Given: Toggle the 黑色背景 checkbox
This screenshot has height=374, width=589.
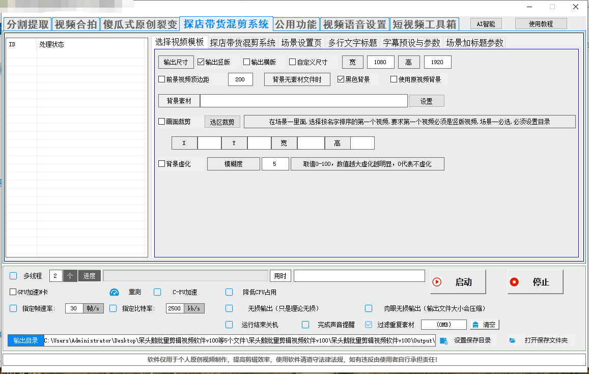Looking at the screenshot, I should [x=341, y=79].
